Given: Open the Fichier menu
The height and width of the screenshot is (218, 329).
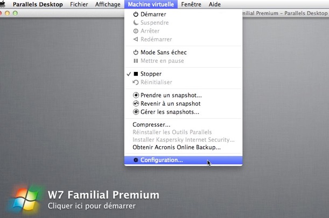Looking at the screenshot, I should coord(79,4).
